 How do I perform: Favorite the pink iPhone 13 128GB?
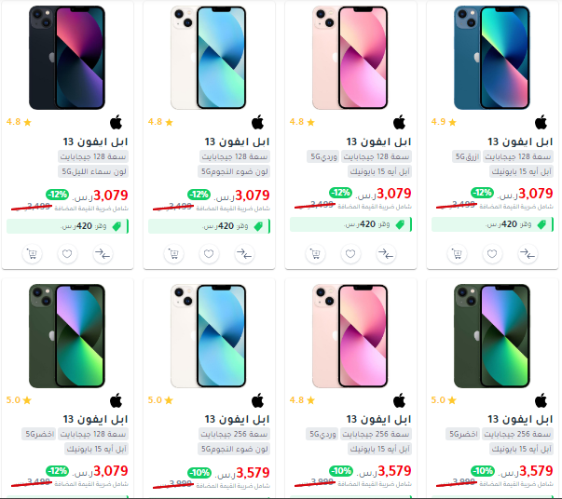(x=350, y=254)
